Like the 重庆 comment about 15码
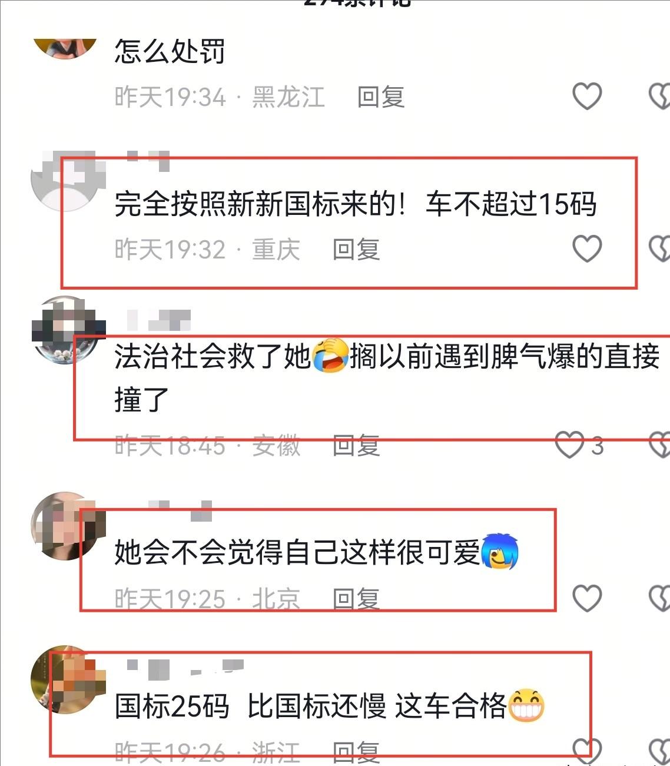The image size is (670, 766). (x=587, y=248)
